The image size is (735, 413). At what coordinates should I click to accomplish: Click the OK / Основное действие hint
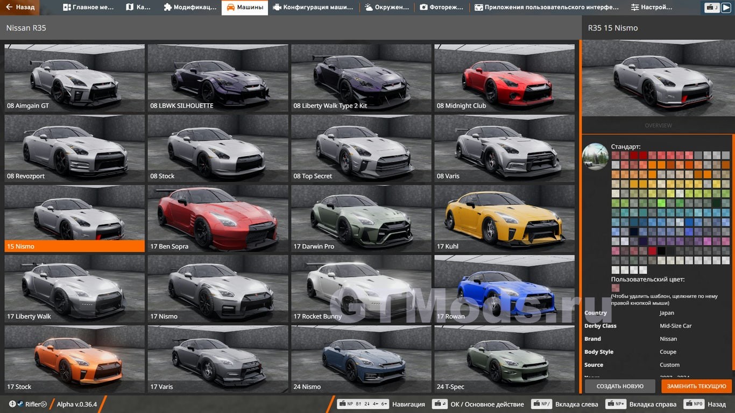point(478,404)
